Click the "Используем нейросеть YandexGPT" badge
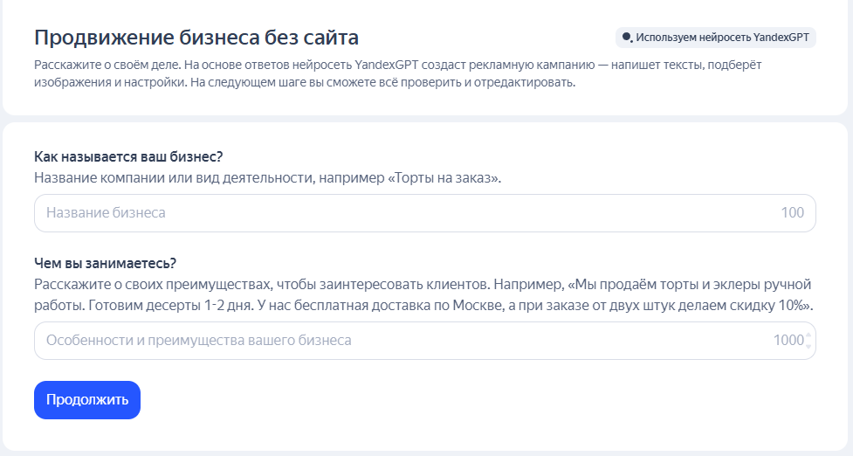853x456 pixels. 715,38
